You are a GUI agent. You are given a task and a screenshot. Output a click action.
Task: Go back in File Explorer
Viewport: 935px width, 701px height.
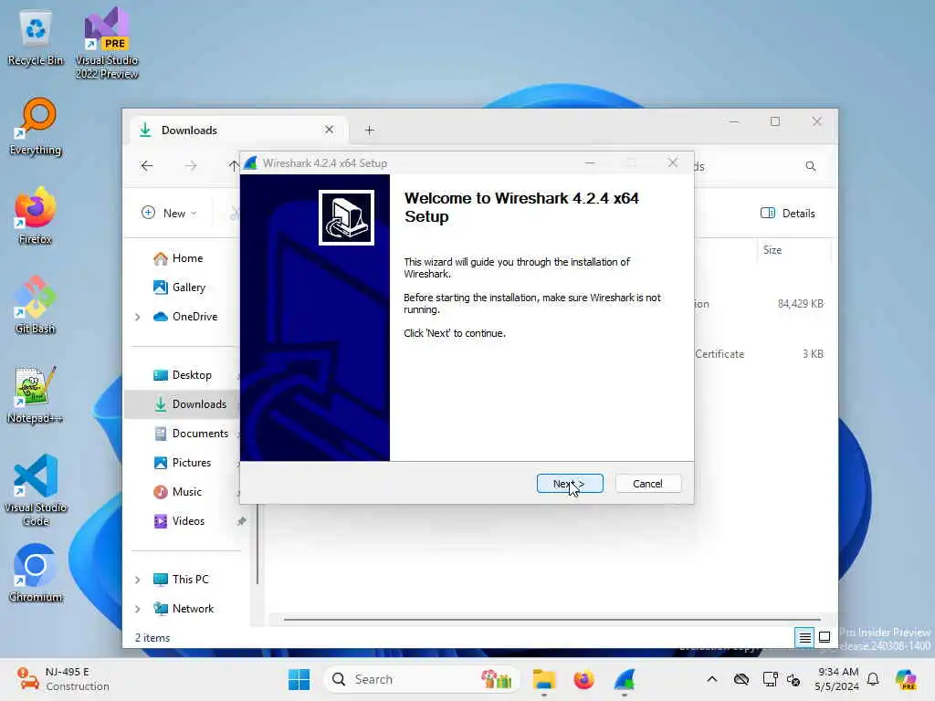coord(147,166)
